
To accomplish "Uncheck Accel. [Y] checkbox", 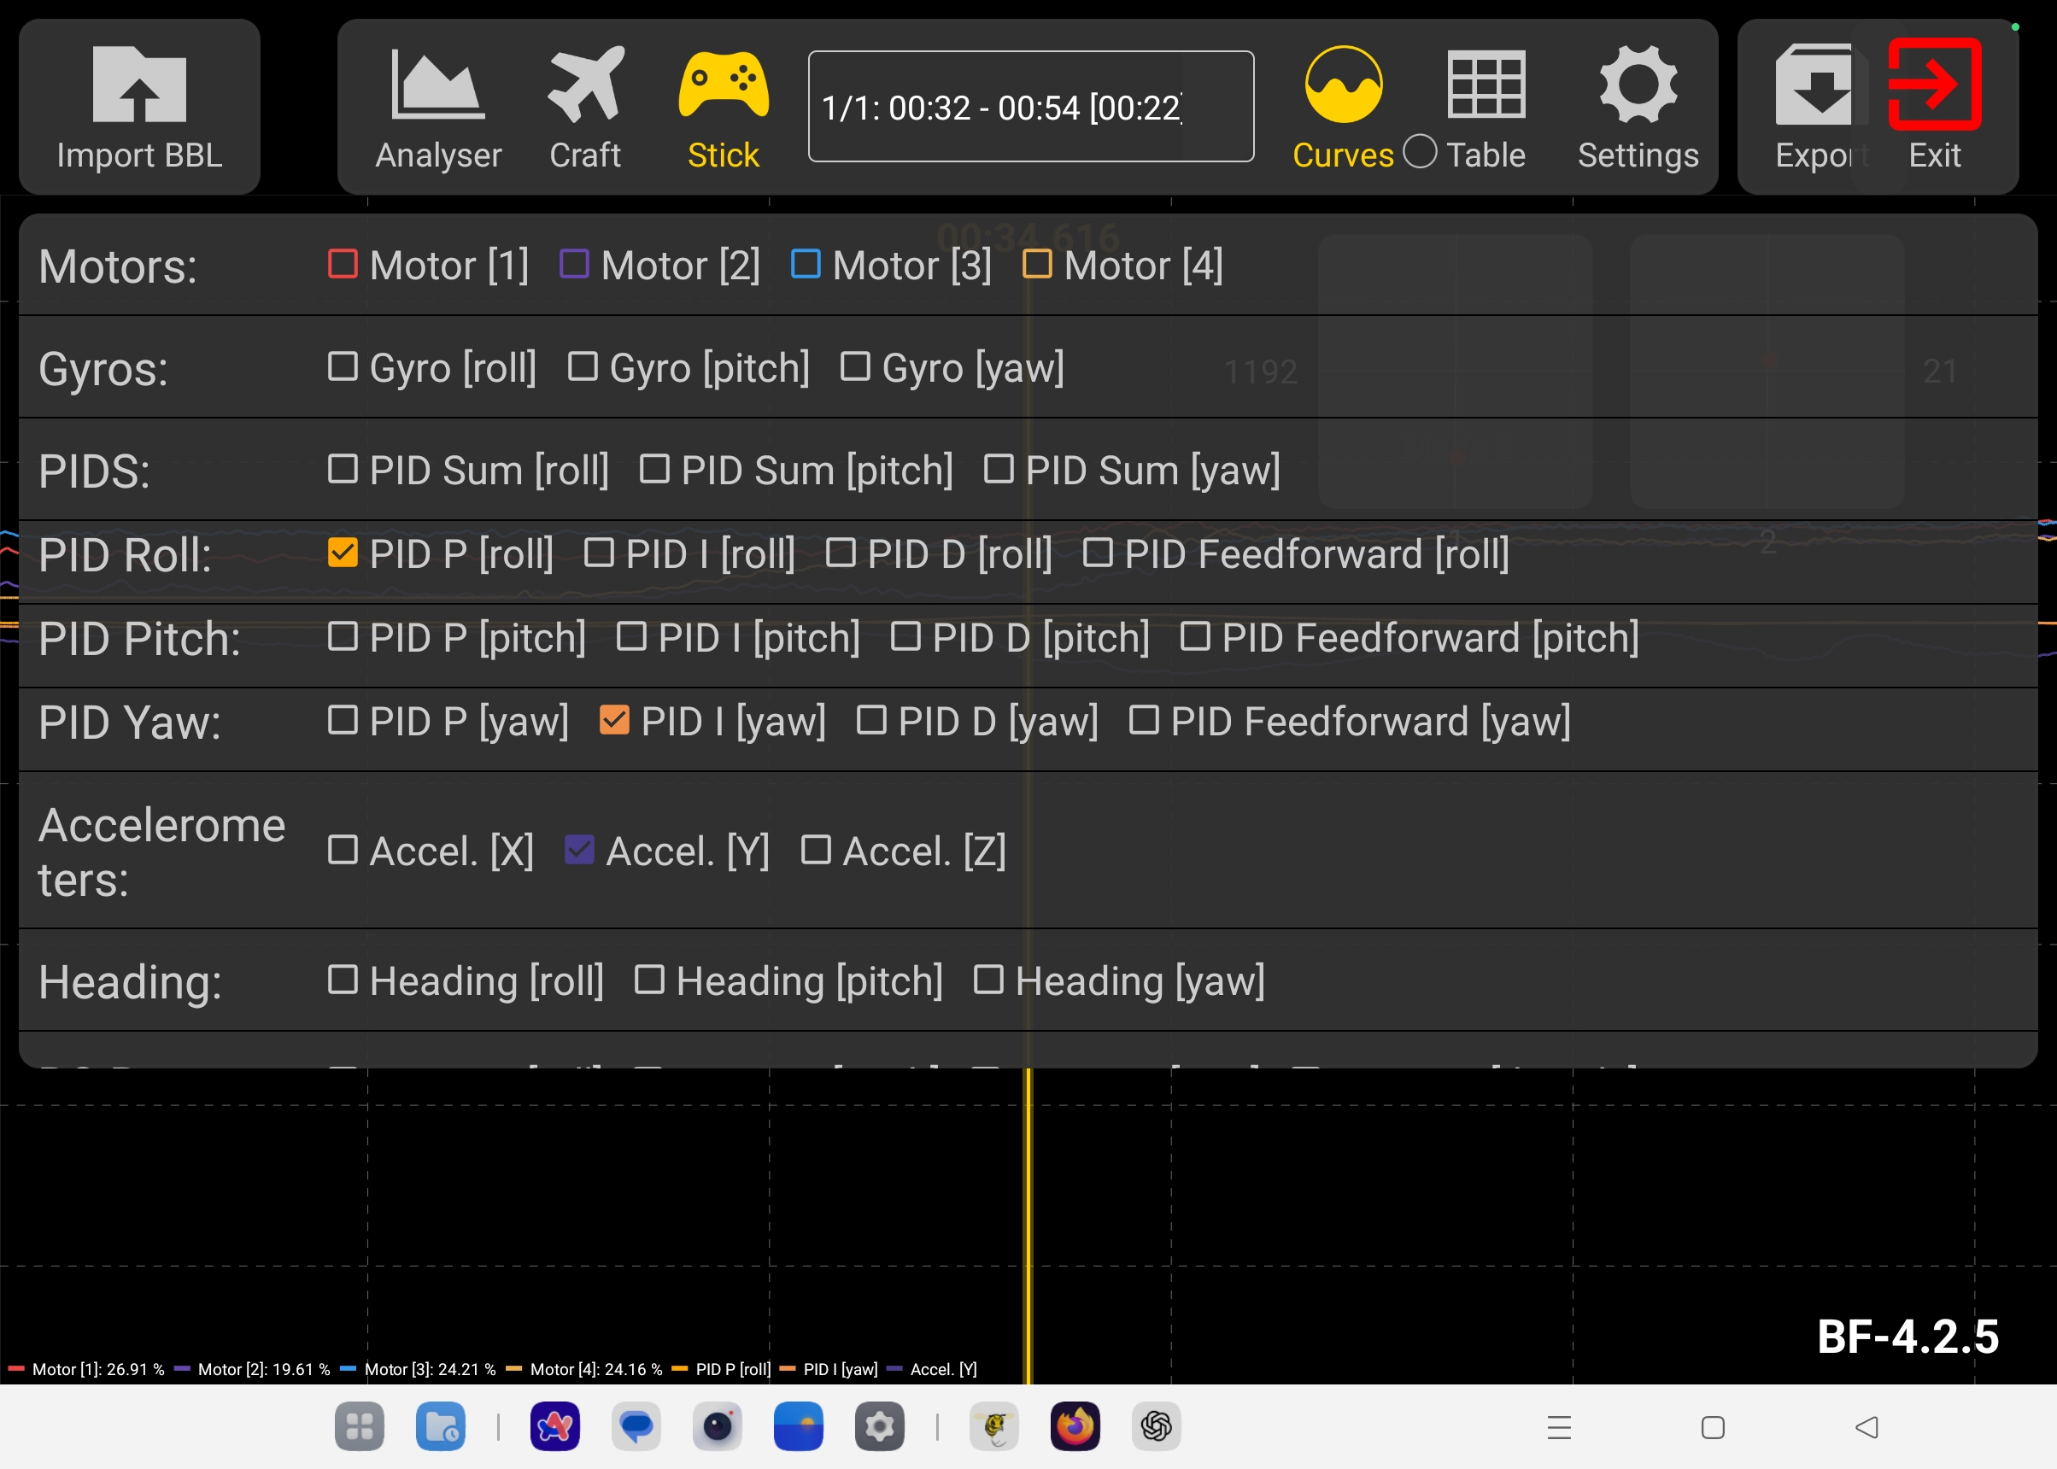I will coord(579,850).
